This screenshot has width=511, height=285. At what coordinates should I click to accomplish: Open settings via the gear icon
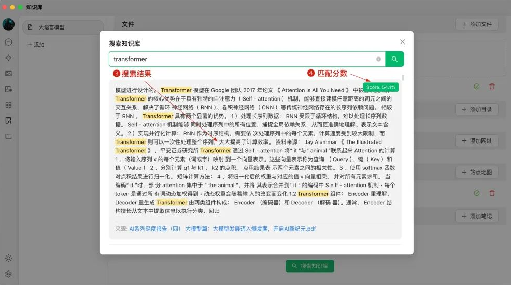[x=8, y=274]
